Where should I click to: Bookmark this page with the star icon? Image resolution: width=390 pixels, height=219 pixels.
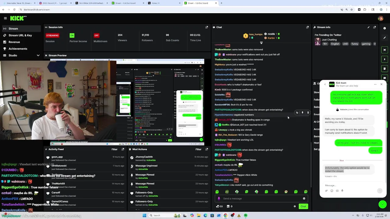click(x=352, y=9)
